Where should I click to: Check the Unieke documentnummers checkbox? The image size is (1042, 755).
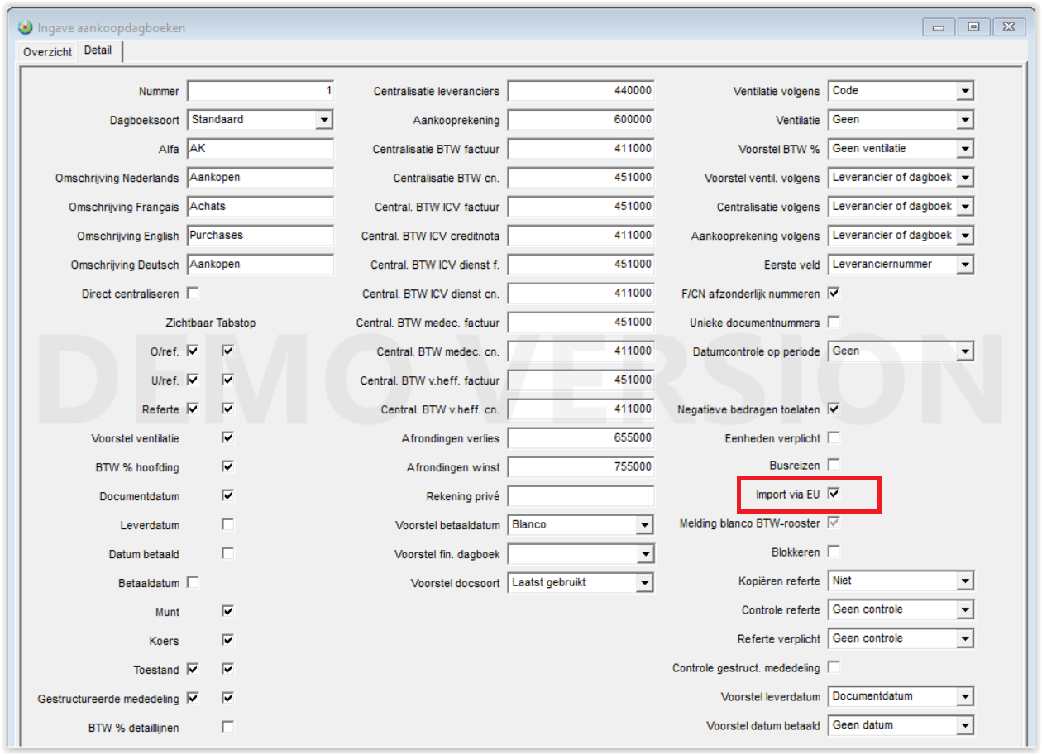click(x=834, y=322)
